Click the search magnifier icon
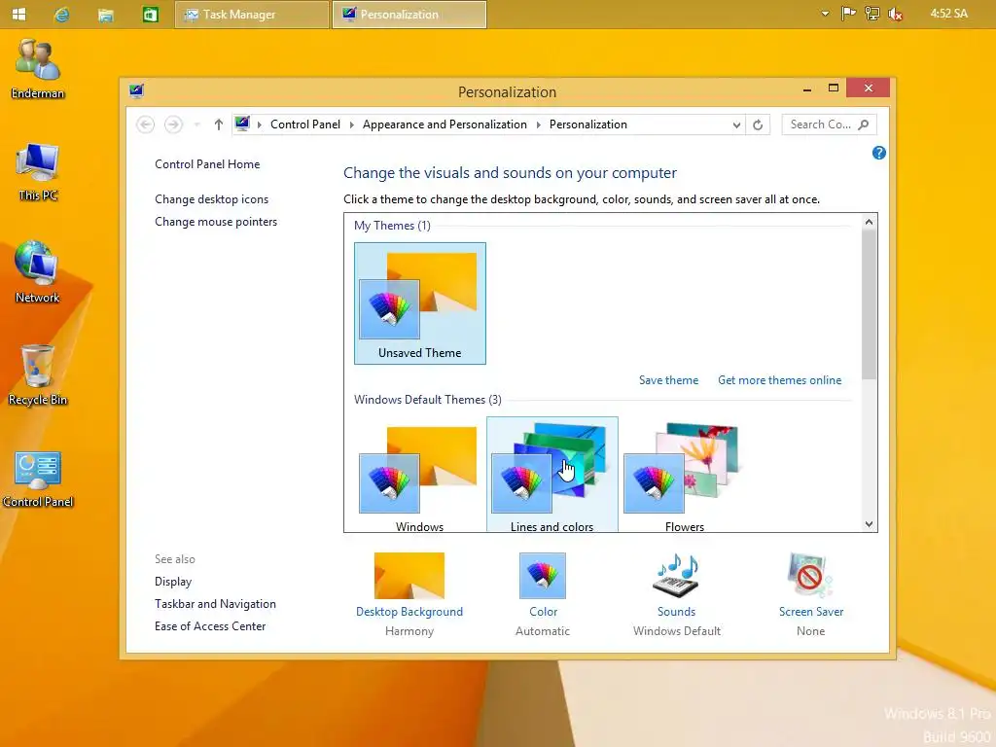996x747 pixels. pos(864,124)
